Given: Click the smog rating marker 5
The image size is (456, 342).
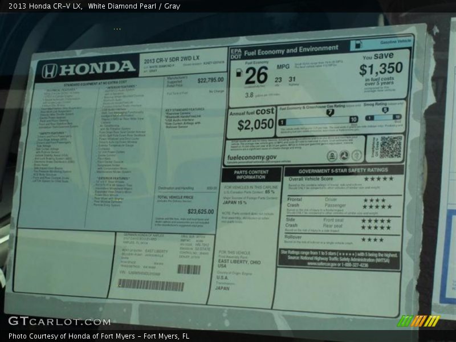Looking at the screenshot, I should pyautogui.click(x=385, y=110).
